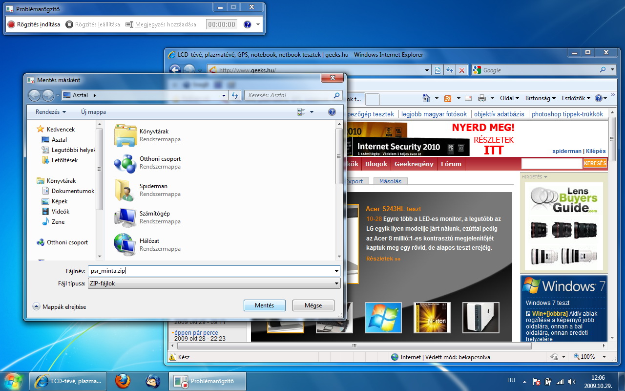The image size is (625, 391).
Task: Click the Thunderbird taskbar icon
Action: [x=153, y=381]
